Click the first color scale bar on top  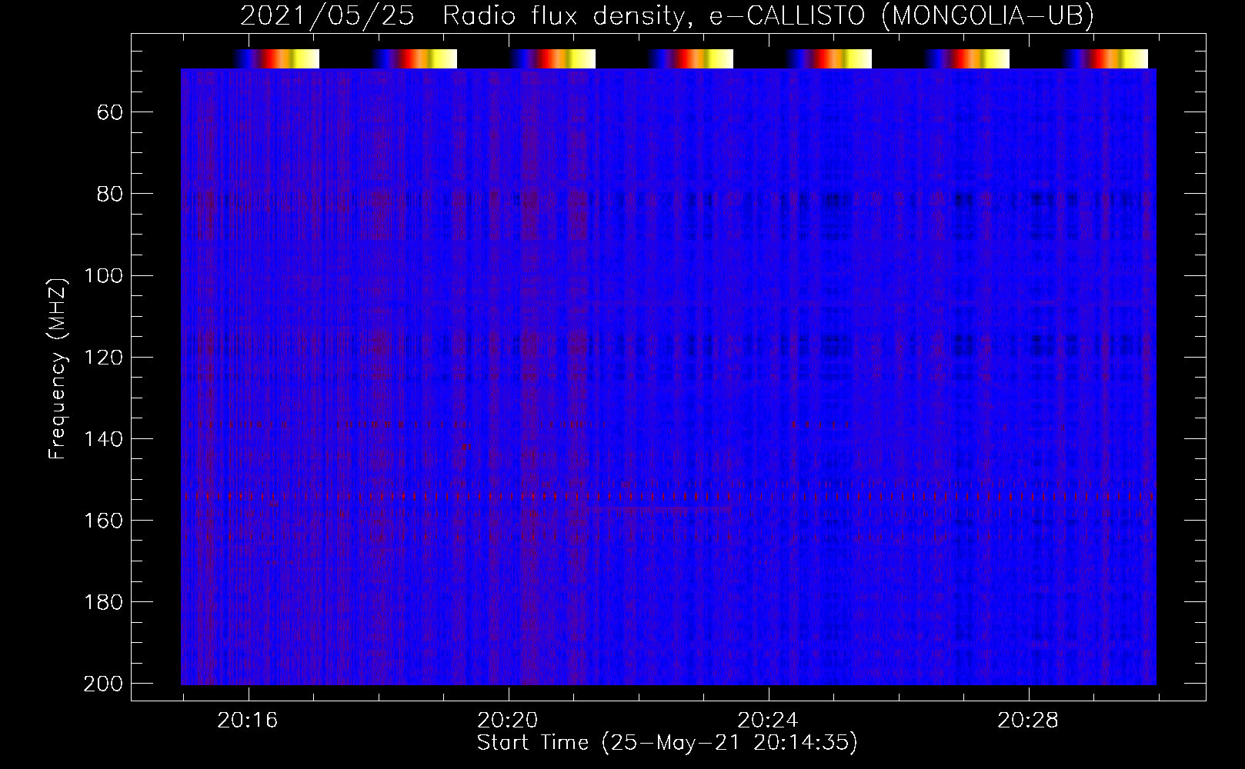276,58
